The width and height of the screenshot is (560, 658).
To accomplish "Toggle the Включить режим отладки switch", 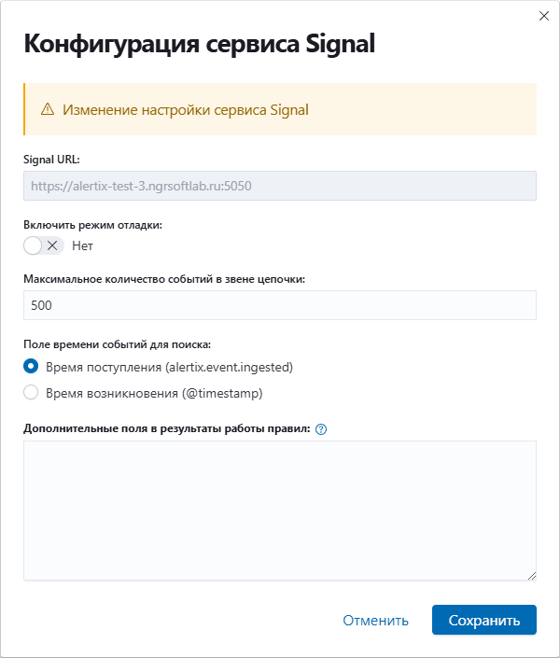I will [x=44, y=245].
